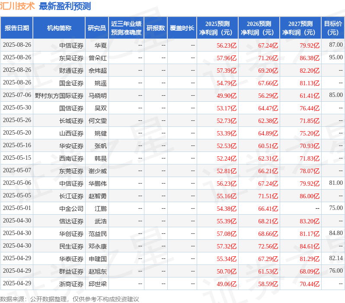Click the 2025-07-06 report date
This screenshot has height=303, width=345.
pos(17,95)
